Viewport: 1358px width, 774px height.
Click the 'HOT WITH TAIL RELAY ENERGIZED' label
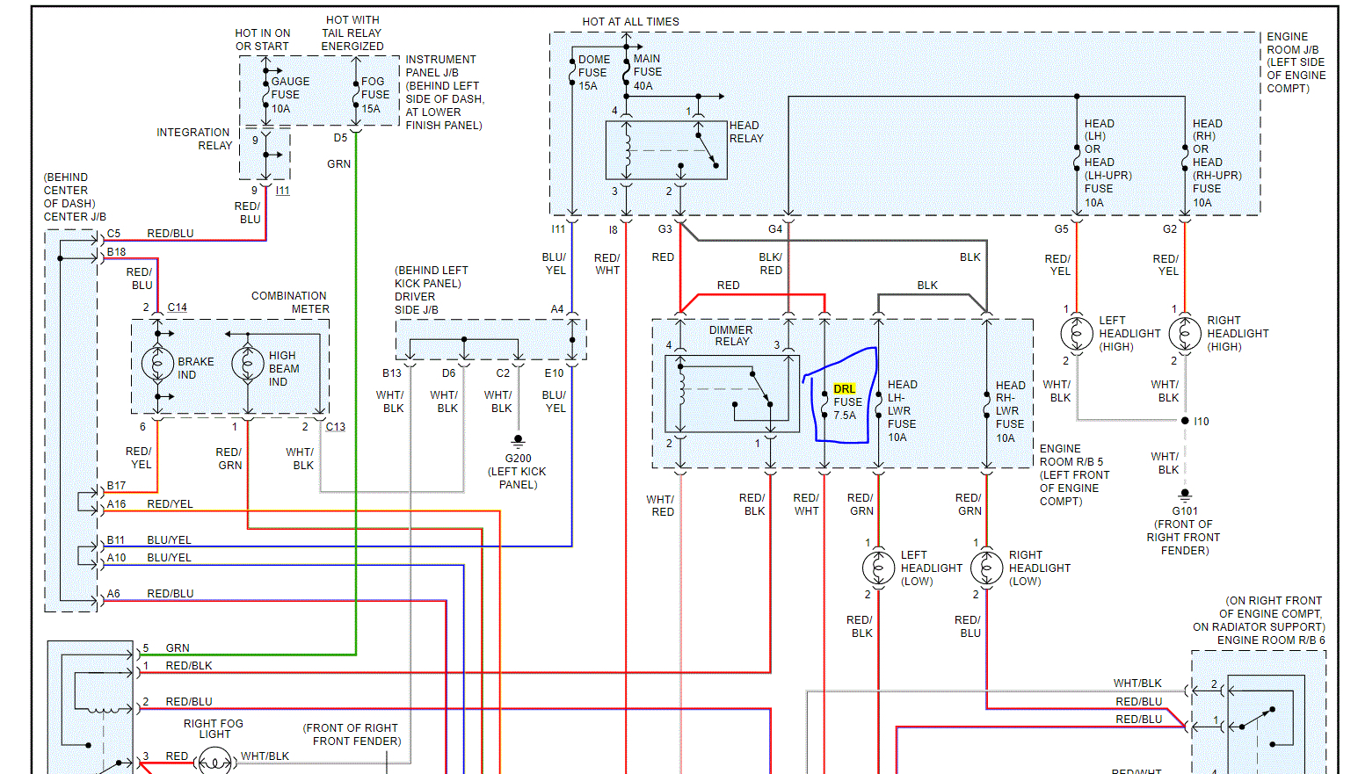(x=352, y=33)
